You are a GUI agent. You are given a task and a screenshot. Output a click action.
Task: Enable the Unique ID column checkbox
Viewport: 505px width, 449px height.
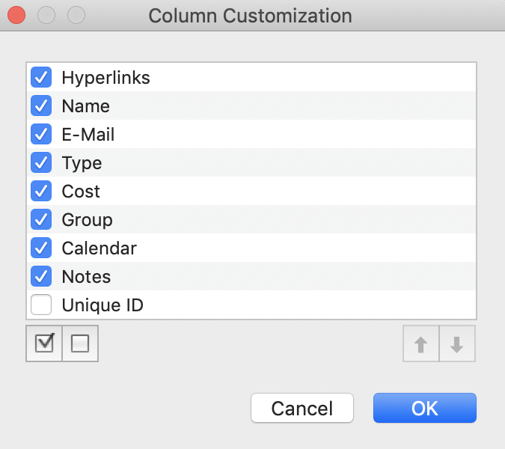(41, 305)
